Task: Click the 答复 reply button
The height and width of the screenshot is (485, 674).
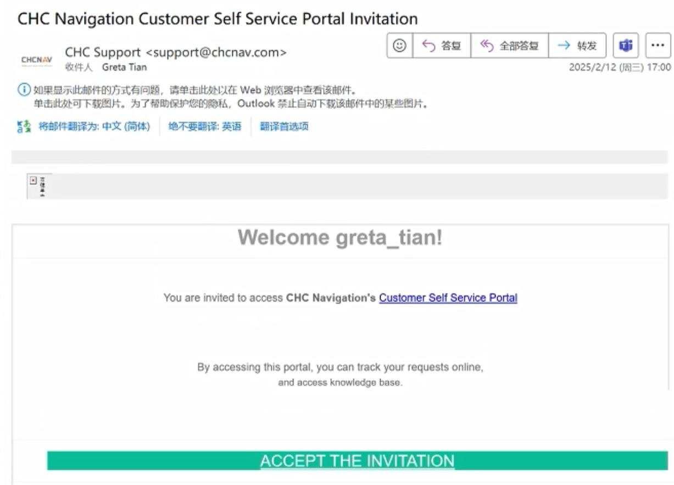Action: coord(442,46)
